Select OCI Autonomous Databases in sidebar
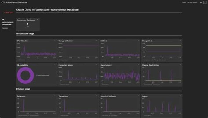 point(8,22)
